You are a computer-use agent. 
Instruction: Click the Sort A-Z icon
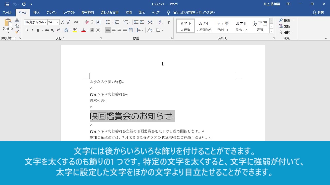coord(161,22)
